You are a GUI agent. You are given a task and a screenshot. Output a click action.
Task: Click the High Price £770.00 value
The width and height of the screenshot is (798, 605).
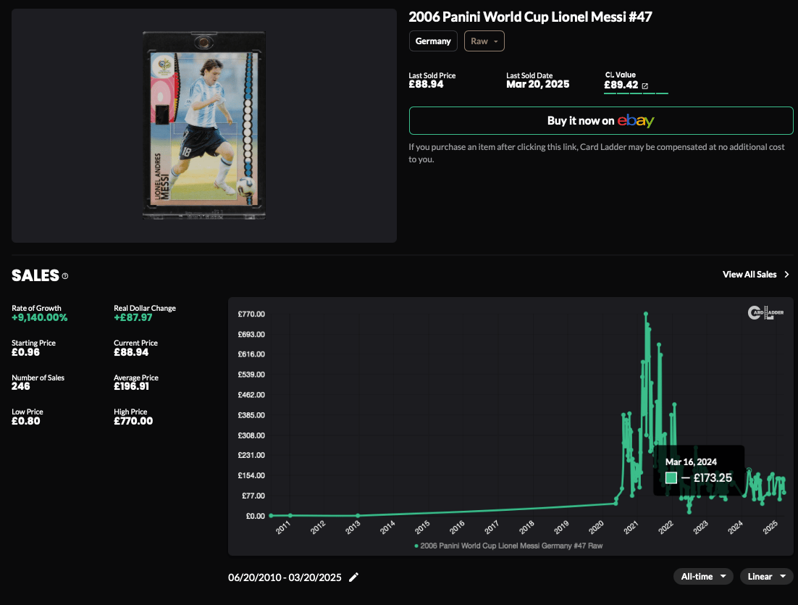point(133,421)
